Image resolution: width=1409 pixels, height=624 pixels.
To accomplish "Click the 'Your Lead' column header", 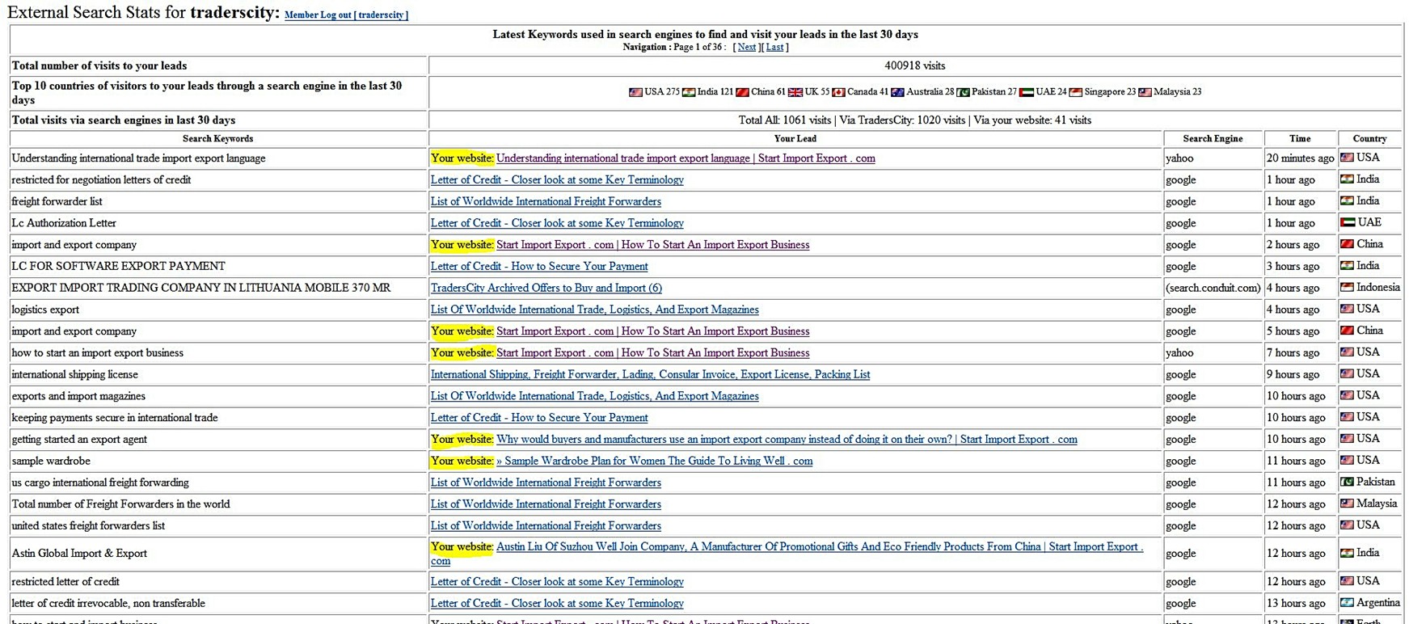I will click(795, 139).
